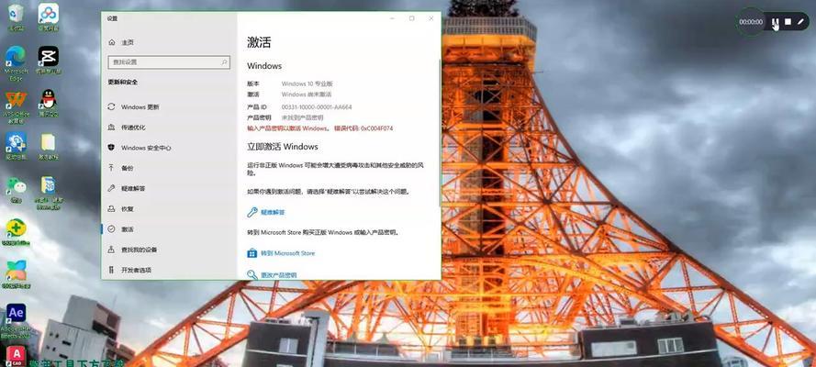Minimize the Settings window
816x367 pixels.
click(x=392, y=18)
